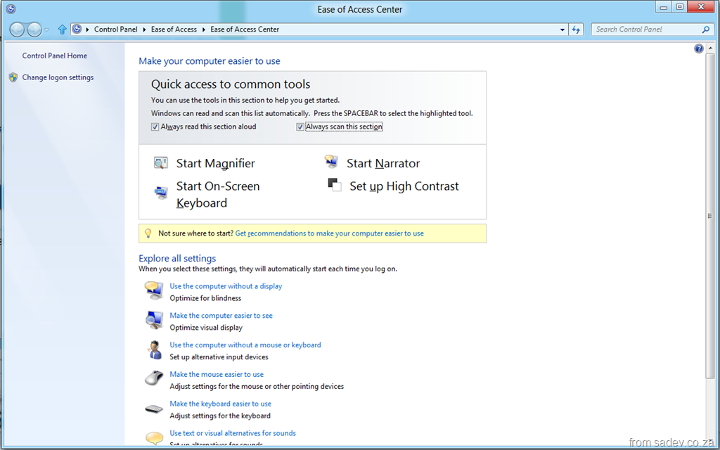This screenshot has width=720, height=450.
Task: Toggle Always read this section aloud
Action: [155, 127]
